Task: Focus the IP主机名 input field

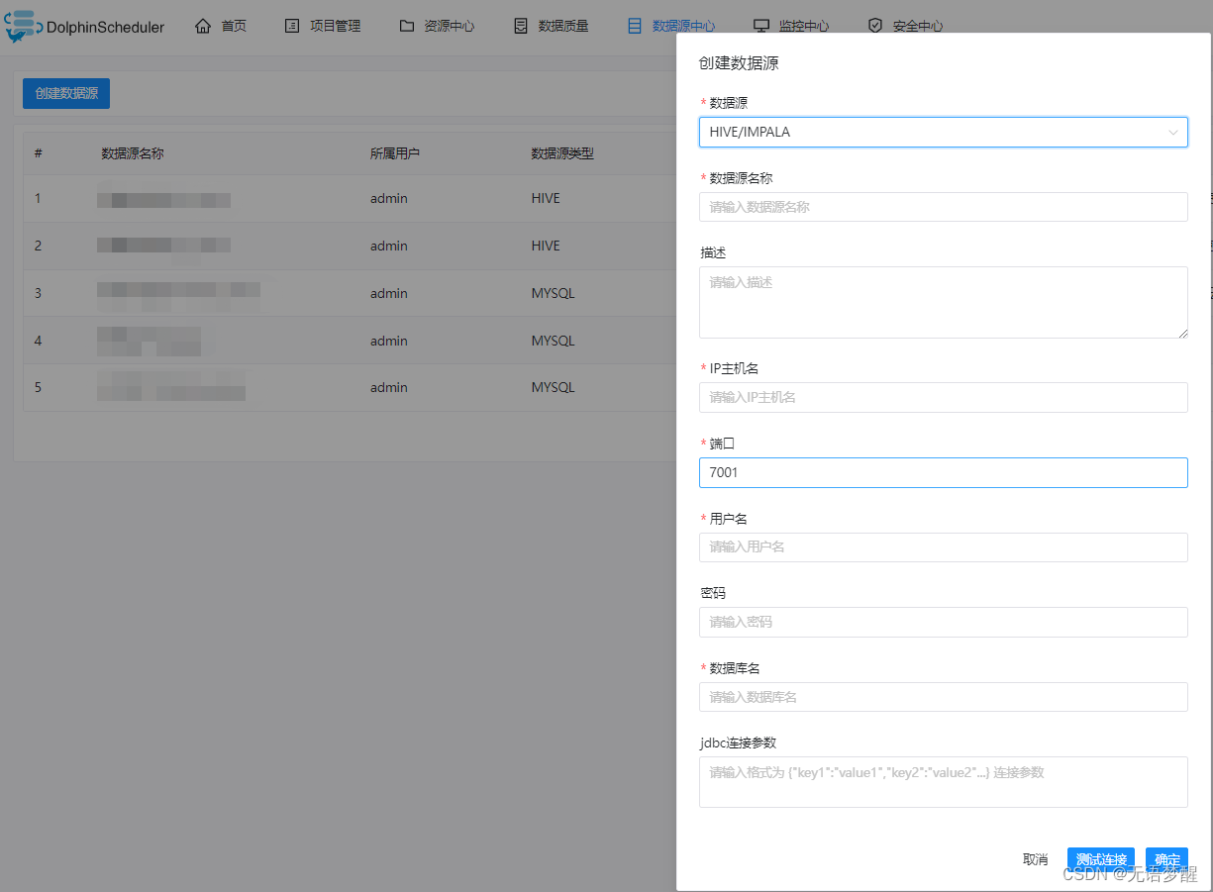Action: click(943, 397)
